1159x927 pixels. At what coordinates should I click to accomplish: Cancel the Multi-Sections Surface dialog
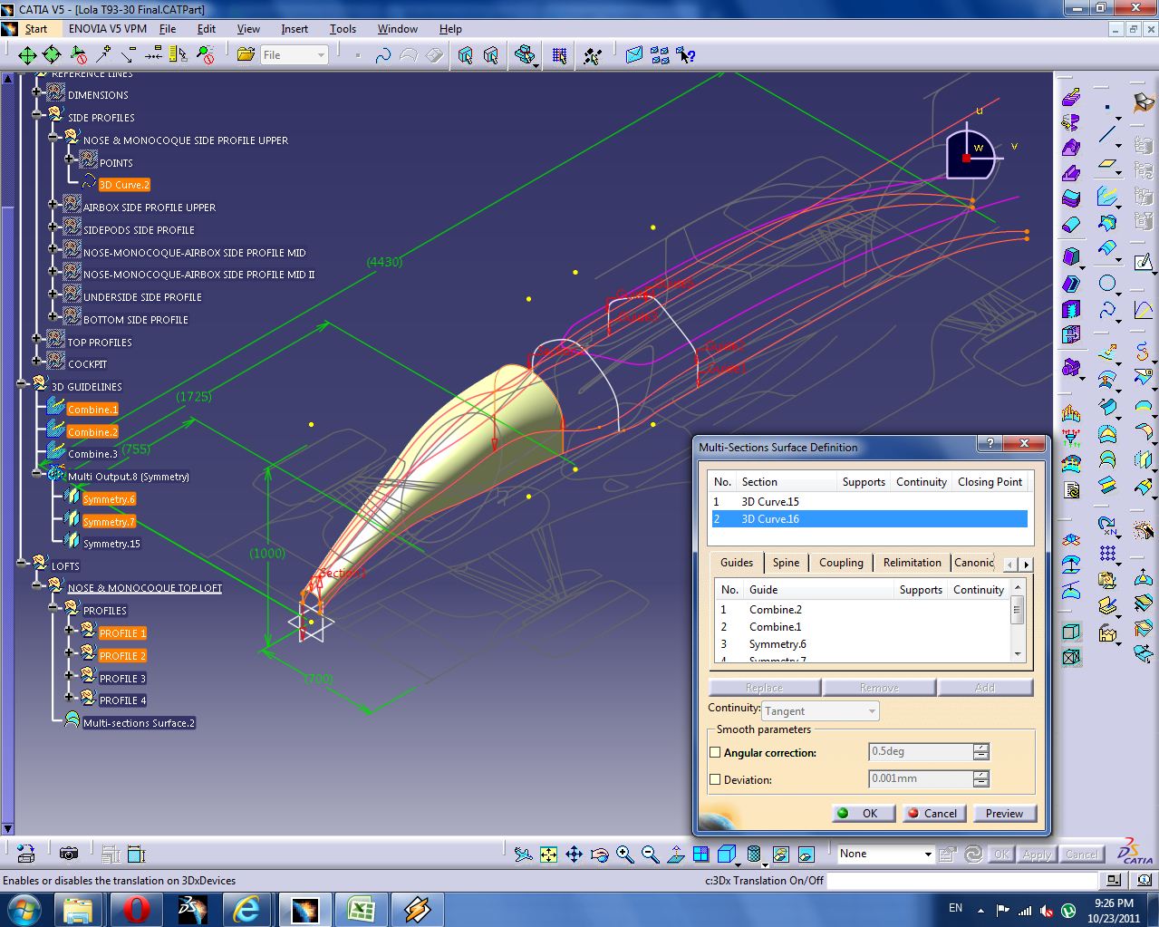click(934, 813)
